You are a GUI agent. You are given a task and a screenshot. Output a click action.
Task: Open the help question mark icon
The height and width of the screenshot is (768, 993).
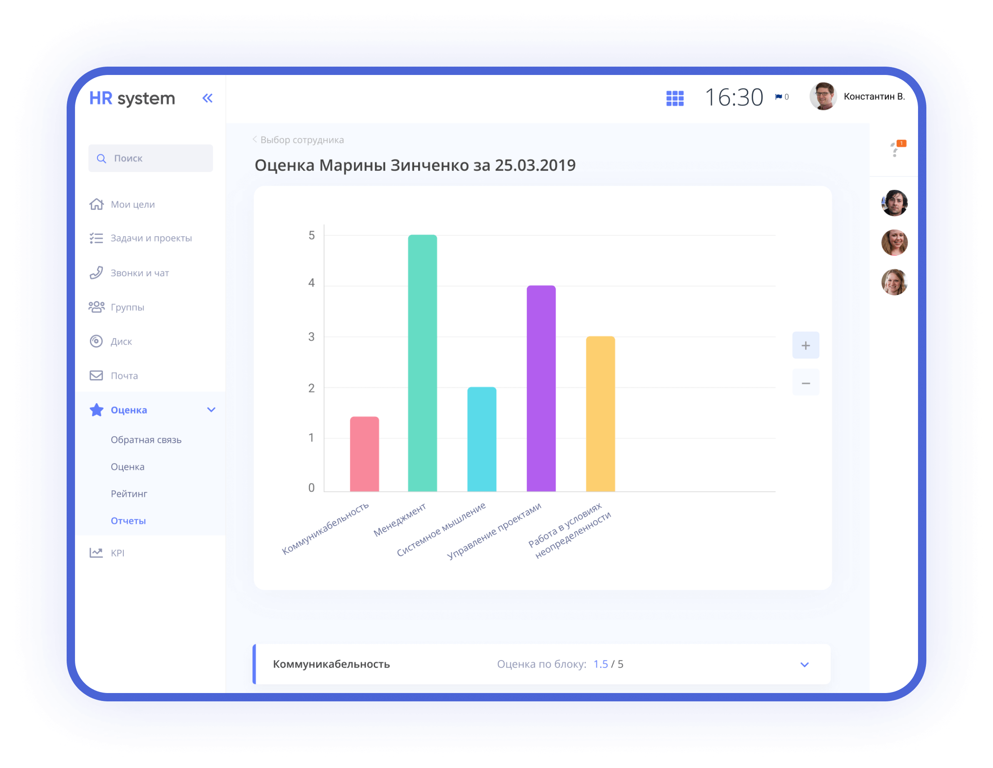pos(895,149)
